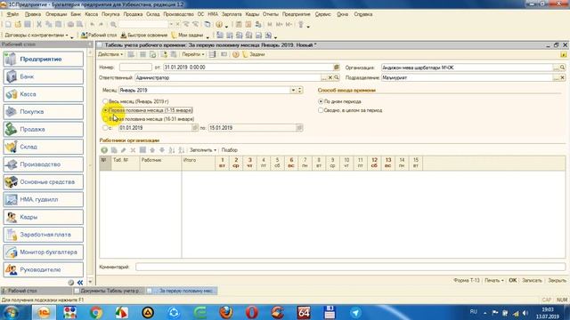
Task: Open the Монитор бухгалтера section
Action: pyautogui.click(x=44, y=252)
